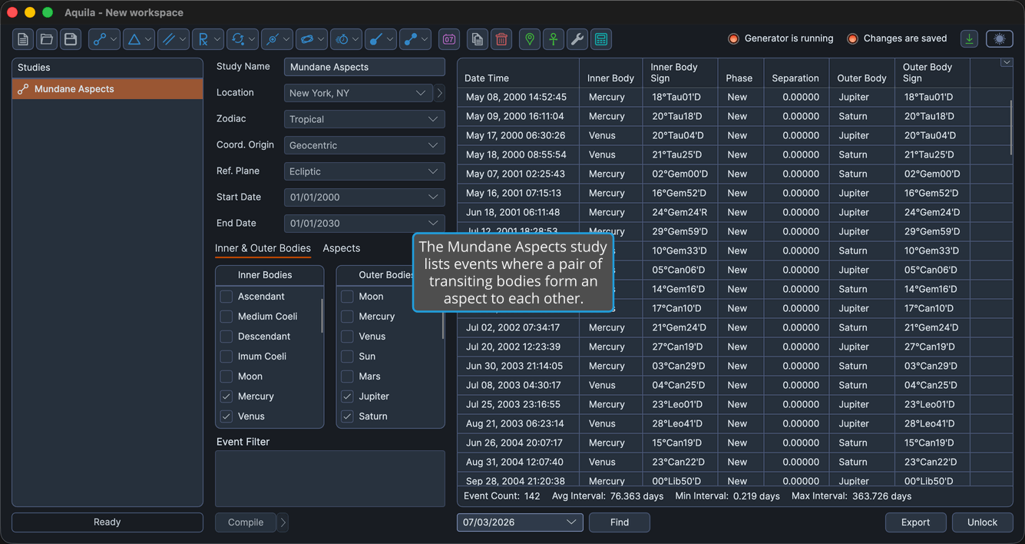Open settings with the wrench icon
This screenshot has width=1025, height=544.
577,39
